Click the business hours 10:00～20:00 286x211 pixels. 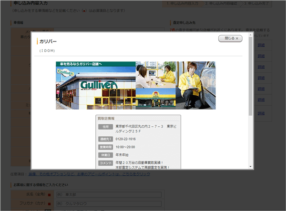point(125,147)
